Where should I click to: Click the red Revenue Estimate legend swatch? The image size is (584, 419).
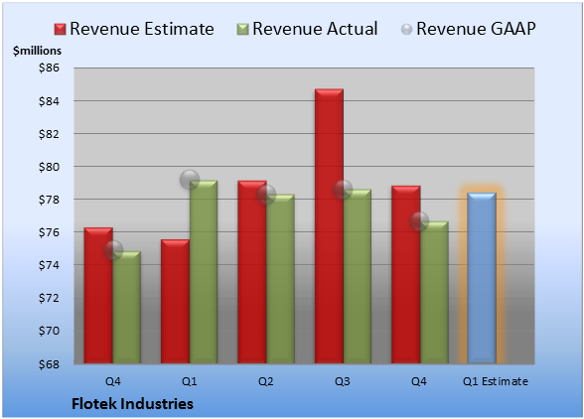[60, 30]
